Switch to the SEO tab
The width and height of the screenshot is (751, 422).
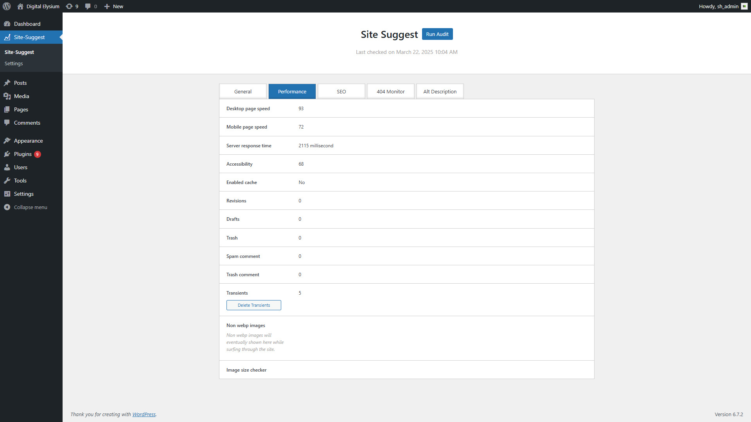point(341,91)
